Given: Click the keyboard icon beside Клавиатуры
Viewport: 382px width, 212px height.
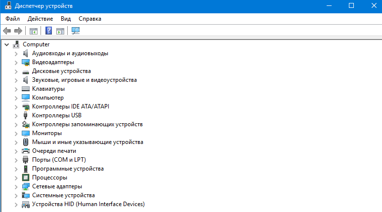Looking at the screenshot, I should click(26, 89).
